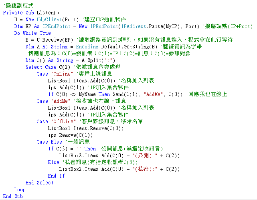
Task: Click the string "OffLine" in the Case line
Action: coord(63,122)
